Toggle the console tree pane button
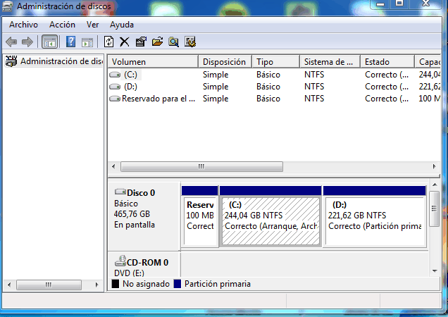This screenshot has width=448, height=317. coord(50,42)
